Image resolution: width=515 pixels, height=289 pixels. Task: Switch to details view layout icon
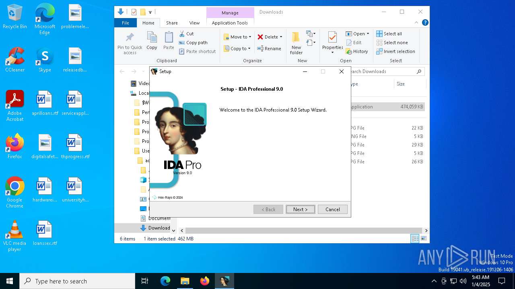coord(415,239)
